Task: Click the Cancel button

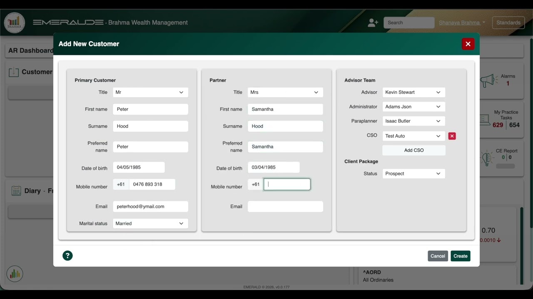Action: coord(438,256)
